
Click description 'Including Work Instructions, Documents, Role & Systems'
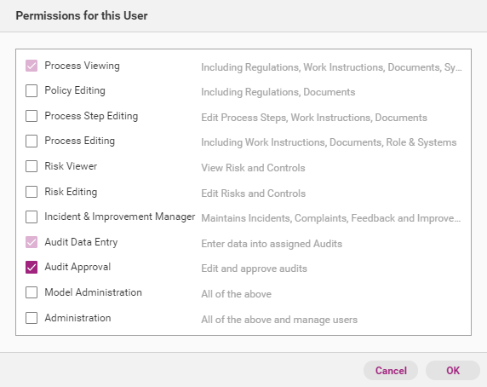pyautogui.click(x=329, y=142)
